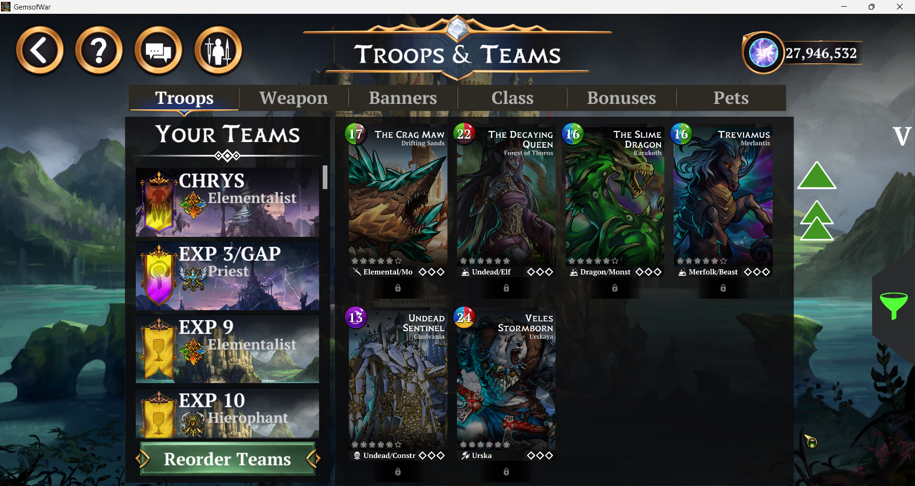The height and width of the screenshot is (486, 915).
Task: Click the double green up arrow
Action: point(816,221)
